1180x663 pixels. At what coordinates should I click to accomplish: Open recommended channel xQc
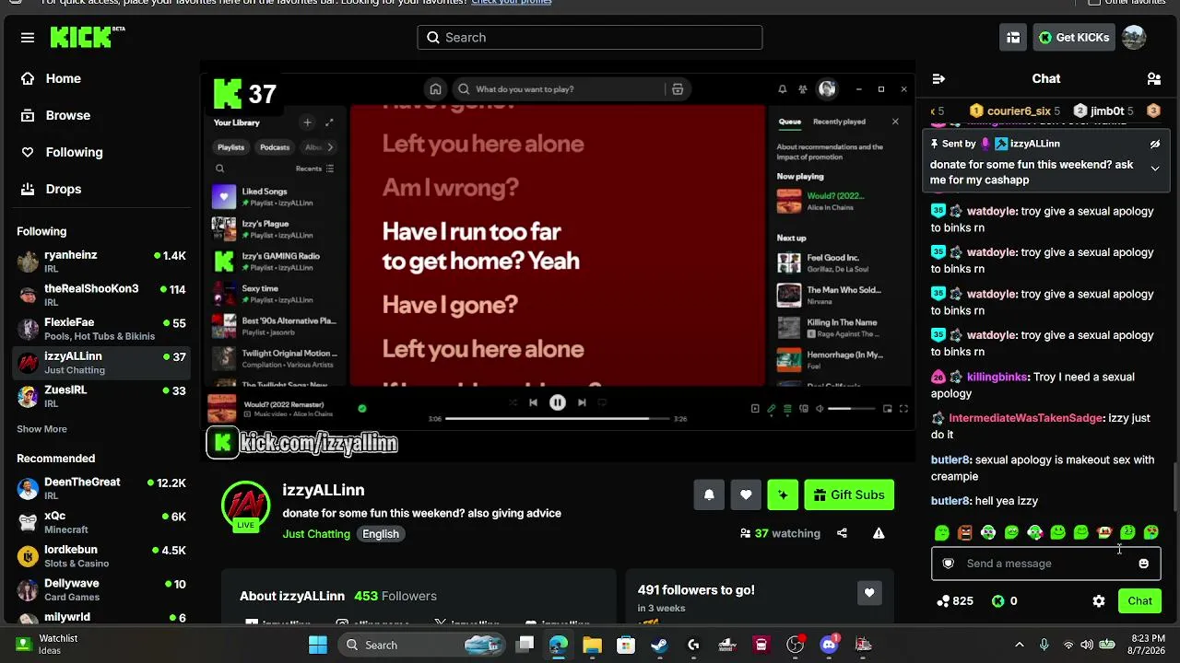click(103, 522)
